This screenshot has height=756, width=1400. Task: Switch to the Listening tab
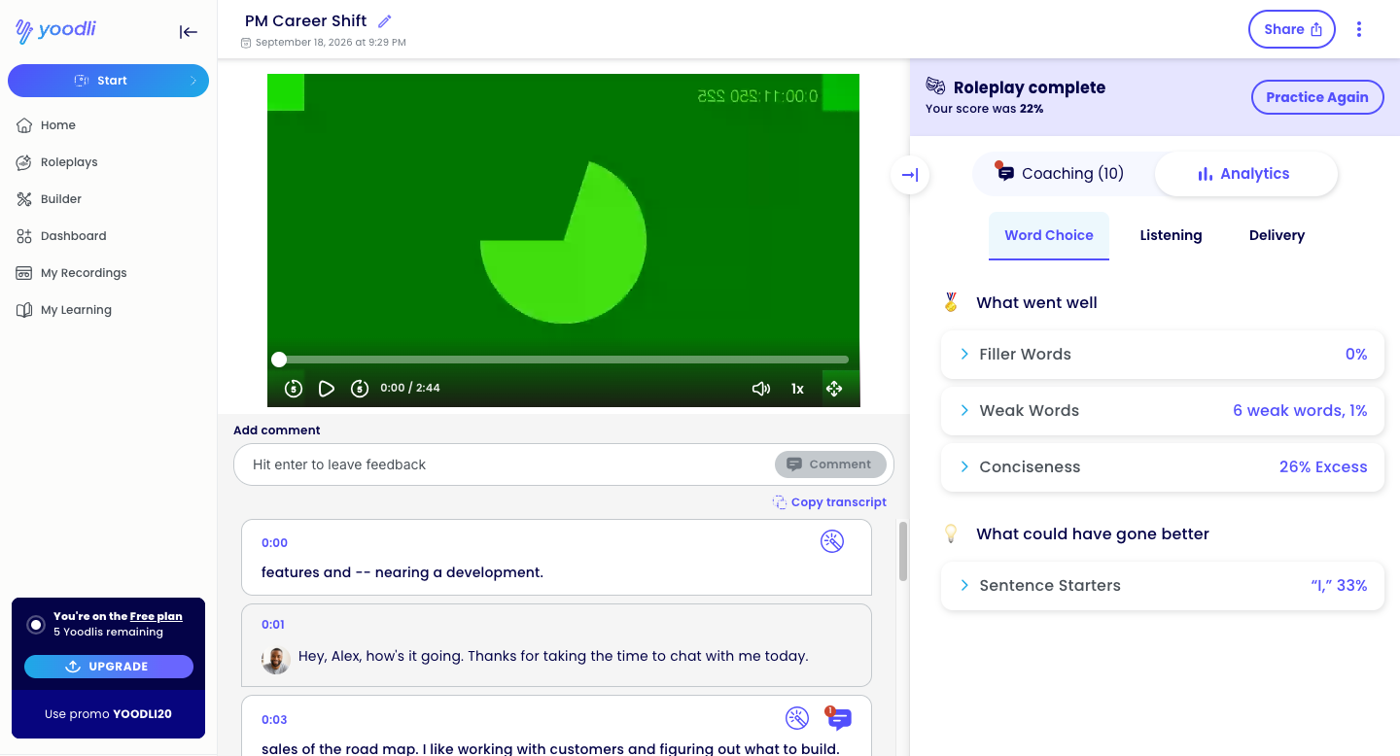coord(1171,235)
